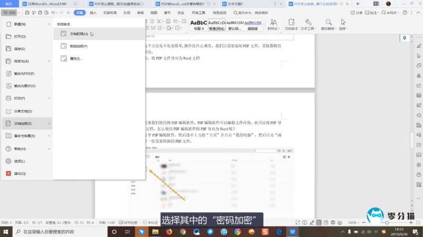Click the 输出为PDF(F) export icon
This screenshot has height=237, width=423.
(8, 73)
